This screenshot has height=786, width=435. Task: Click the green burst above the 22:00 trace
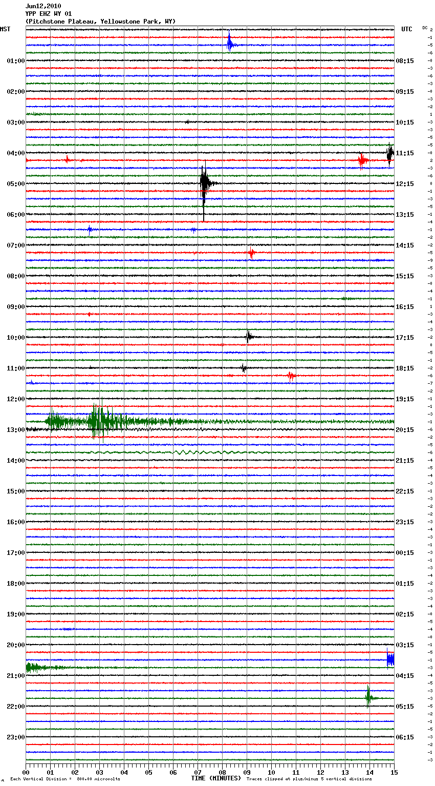[368, 697]
